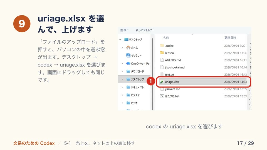The image size is (267, 150).
Task: Click the date 2026/09/01 13:06
Action: pos(235,53)
